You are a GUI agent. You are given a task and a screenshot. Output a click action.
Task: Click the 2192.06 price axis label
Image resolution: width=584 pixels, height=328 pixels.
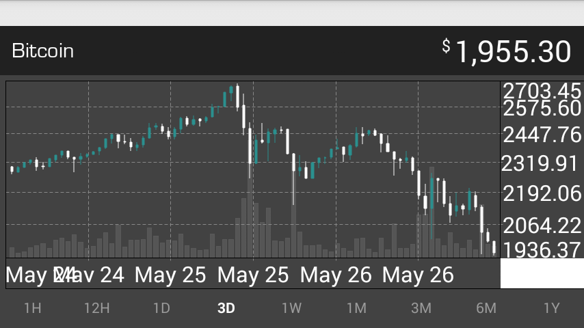pos(542,194)
